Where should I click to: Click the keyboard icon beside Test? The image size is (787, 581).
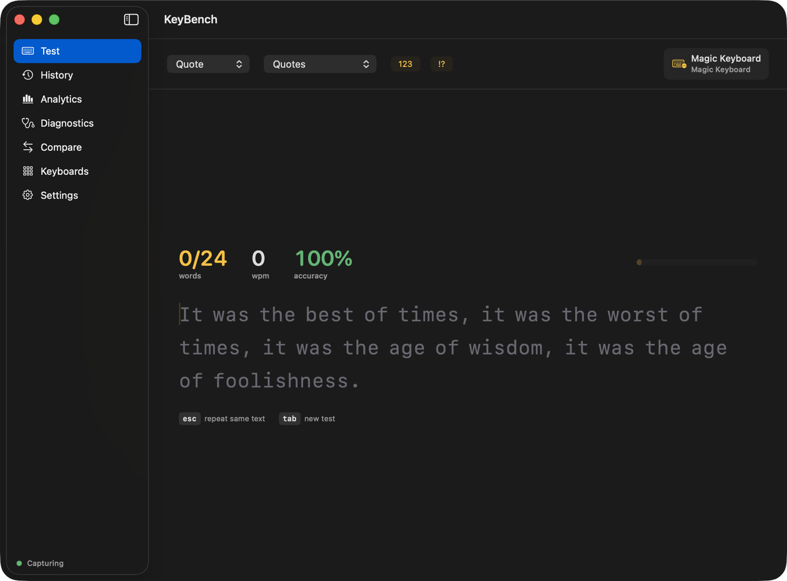point(28,51)
